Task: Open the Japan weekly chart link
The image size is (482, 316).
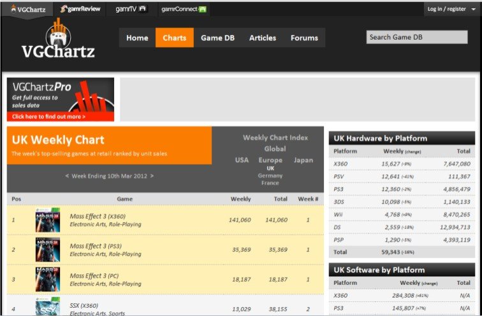Action: pyautogui.click(x=303, y=160)
